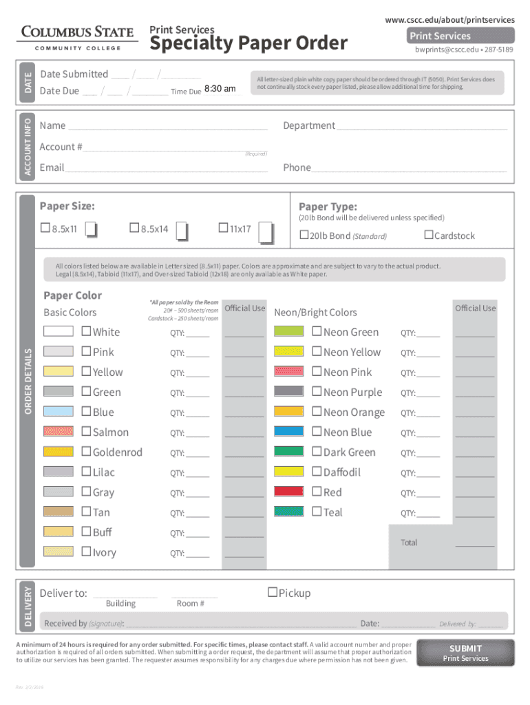Viewport: 530px width, 705px height.
Task: Check the 8.5x11 paper size box
Action: click(45, 228)
